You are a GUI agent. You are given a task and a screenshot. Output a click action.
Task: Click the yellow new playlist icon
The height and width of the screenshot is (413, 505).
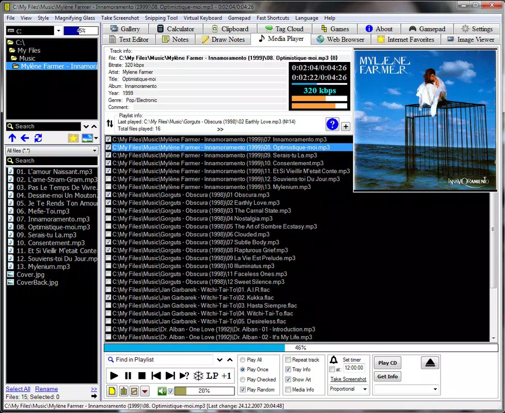(112, 391)
